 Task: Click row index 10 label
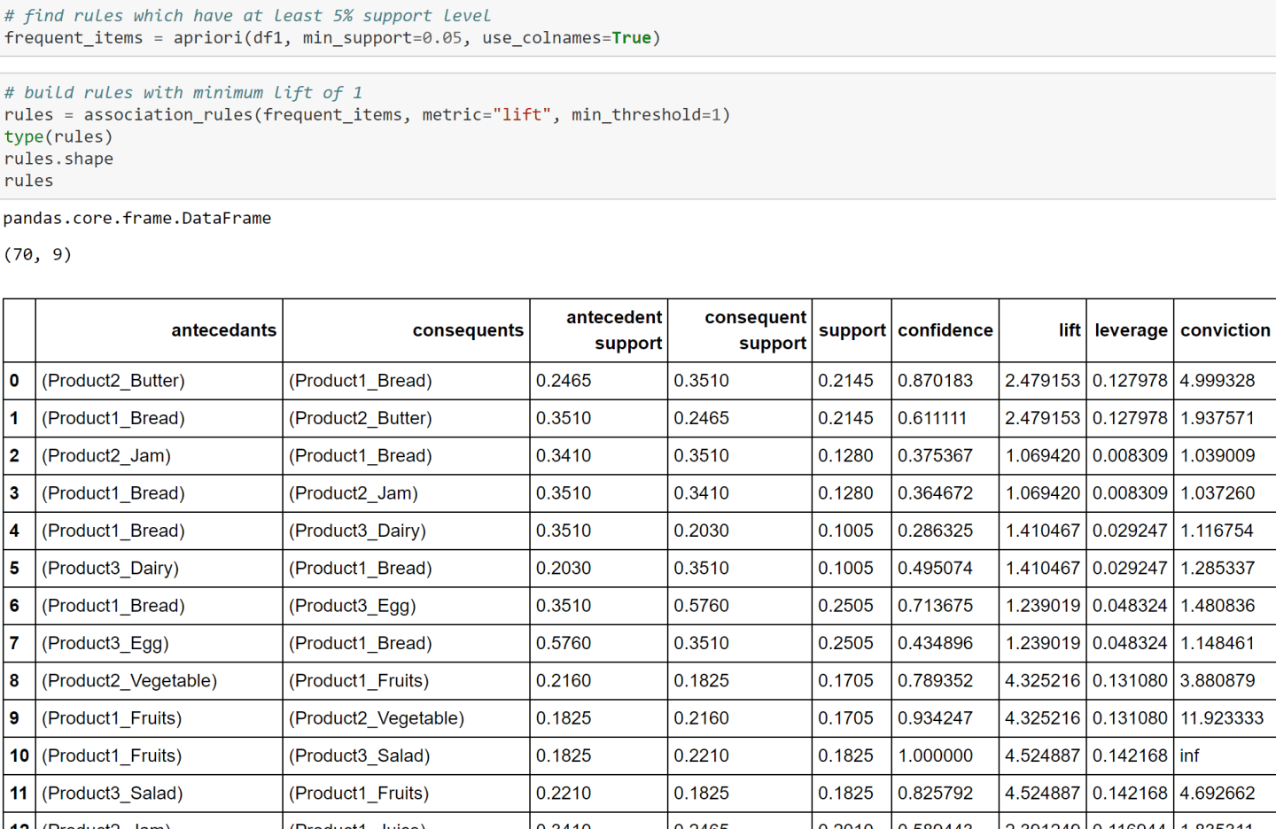click(19, 756)
